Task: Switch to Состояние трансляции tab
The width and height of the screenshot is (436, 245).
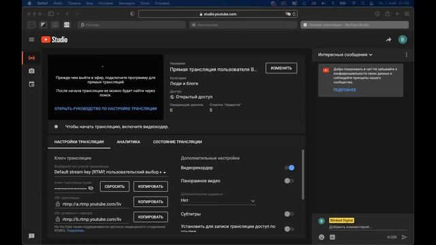Action: [x=177, y=142]
